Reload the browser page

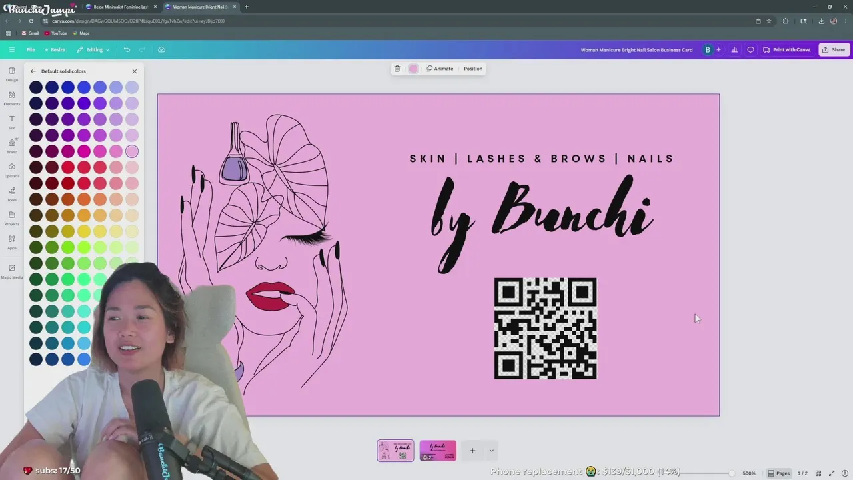pyautogui.click(x=31, y=21)
